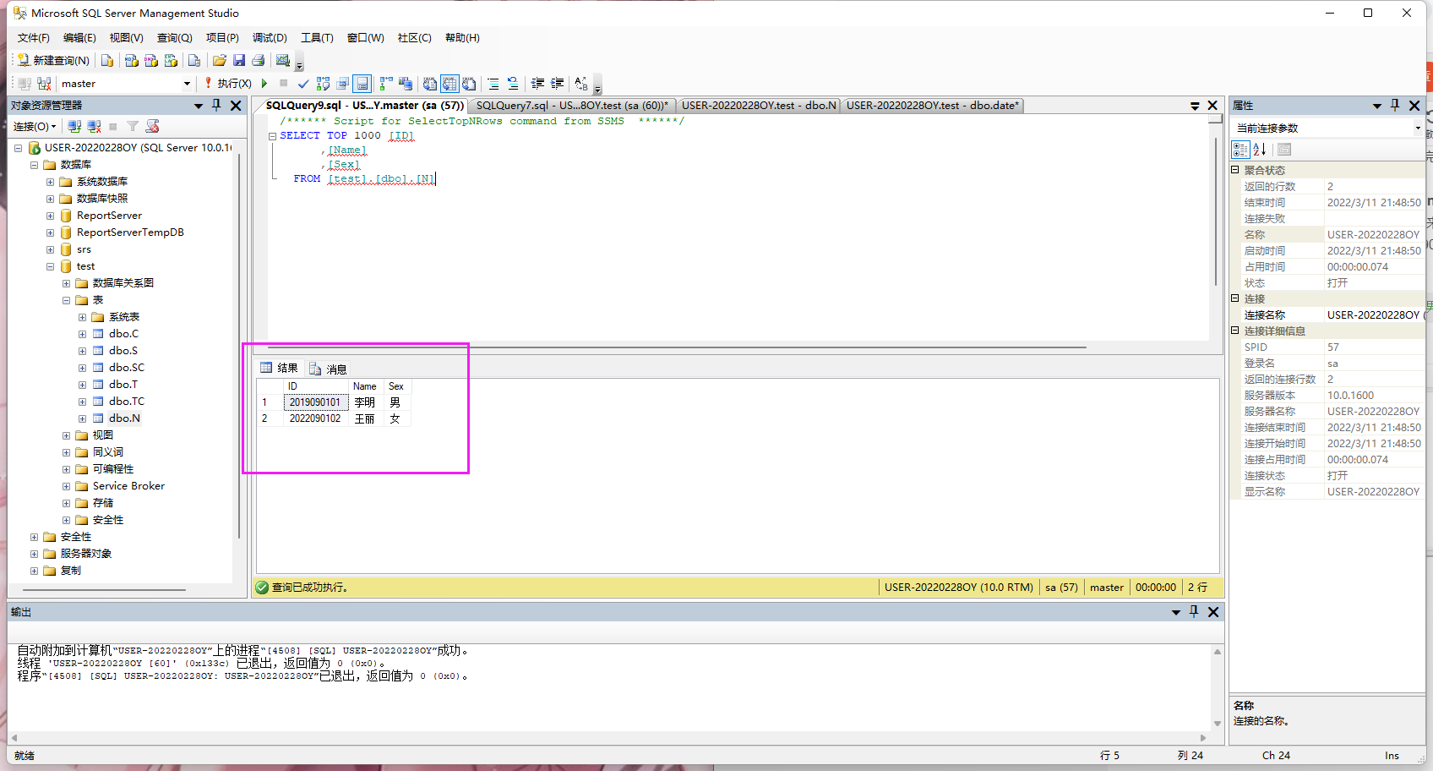Collapse the 连接详细信息 property group
Screen dimensions: 1433x771
[x=1234, y=331]
